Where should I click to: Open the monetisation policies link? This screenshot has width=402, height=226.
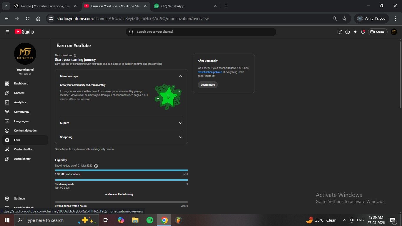click(210, 72)
